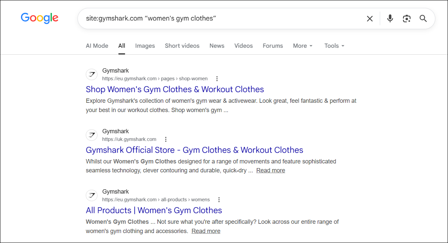The height and width of the screenshot is (243, 448).
Task: Open the Videos tab
Action: pos(243,46)
